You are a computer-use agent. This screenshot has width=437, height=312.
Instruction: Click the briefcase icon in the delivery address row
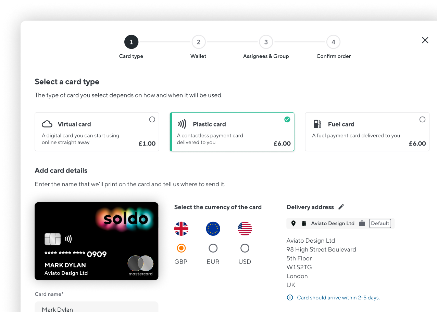pyautogui.click(x=361, y=223)
